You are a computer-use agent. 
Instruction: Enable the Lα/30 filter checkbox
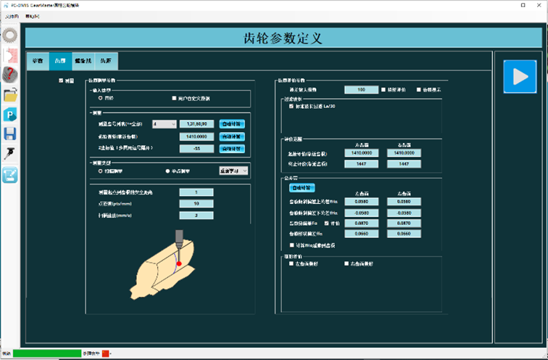point(291,105)
